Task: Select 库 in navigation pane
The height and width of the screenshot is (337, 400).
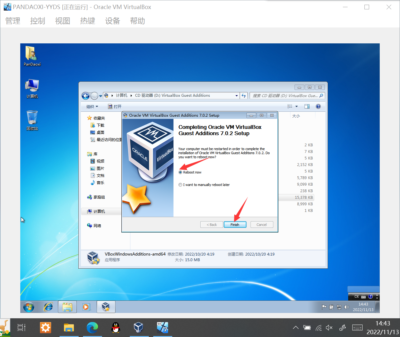Action: 92,154
